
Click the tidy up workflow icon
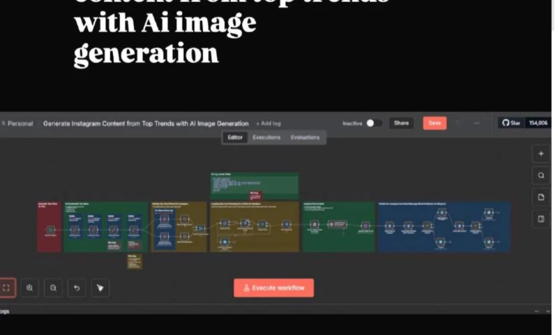100,288
